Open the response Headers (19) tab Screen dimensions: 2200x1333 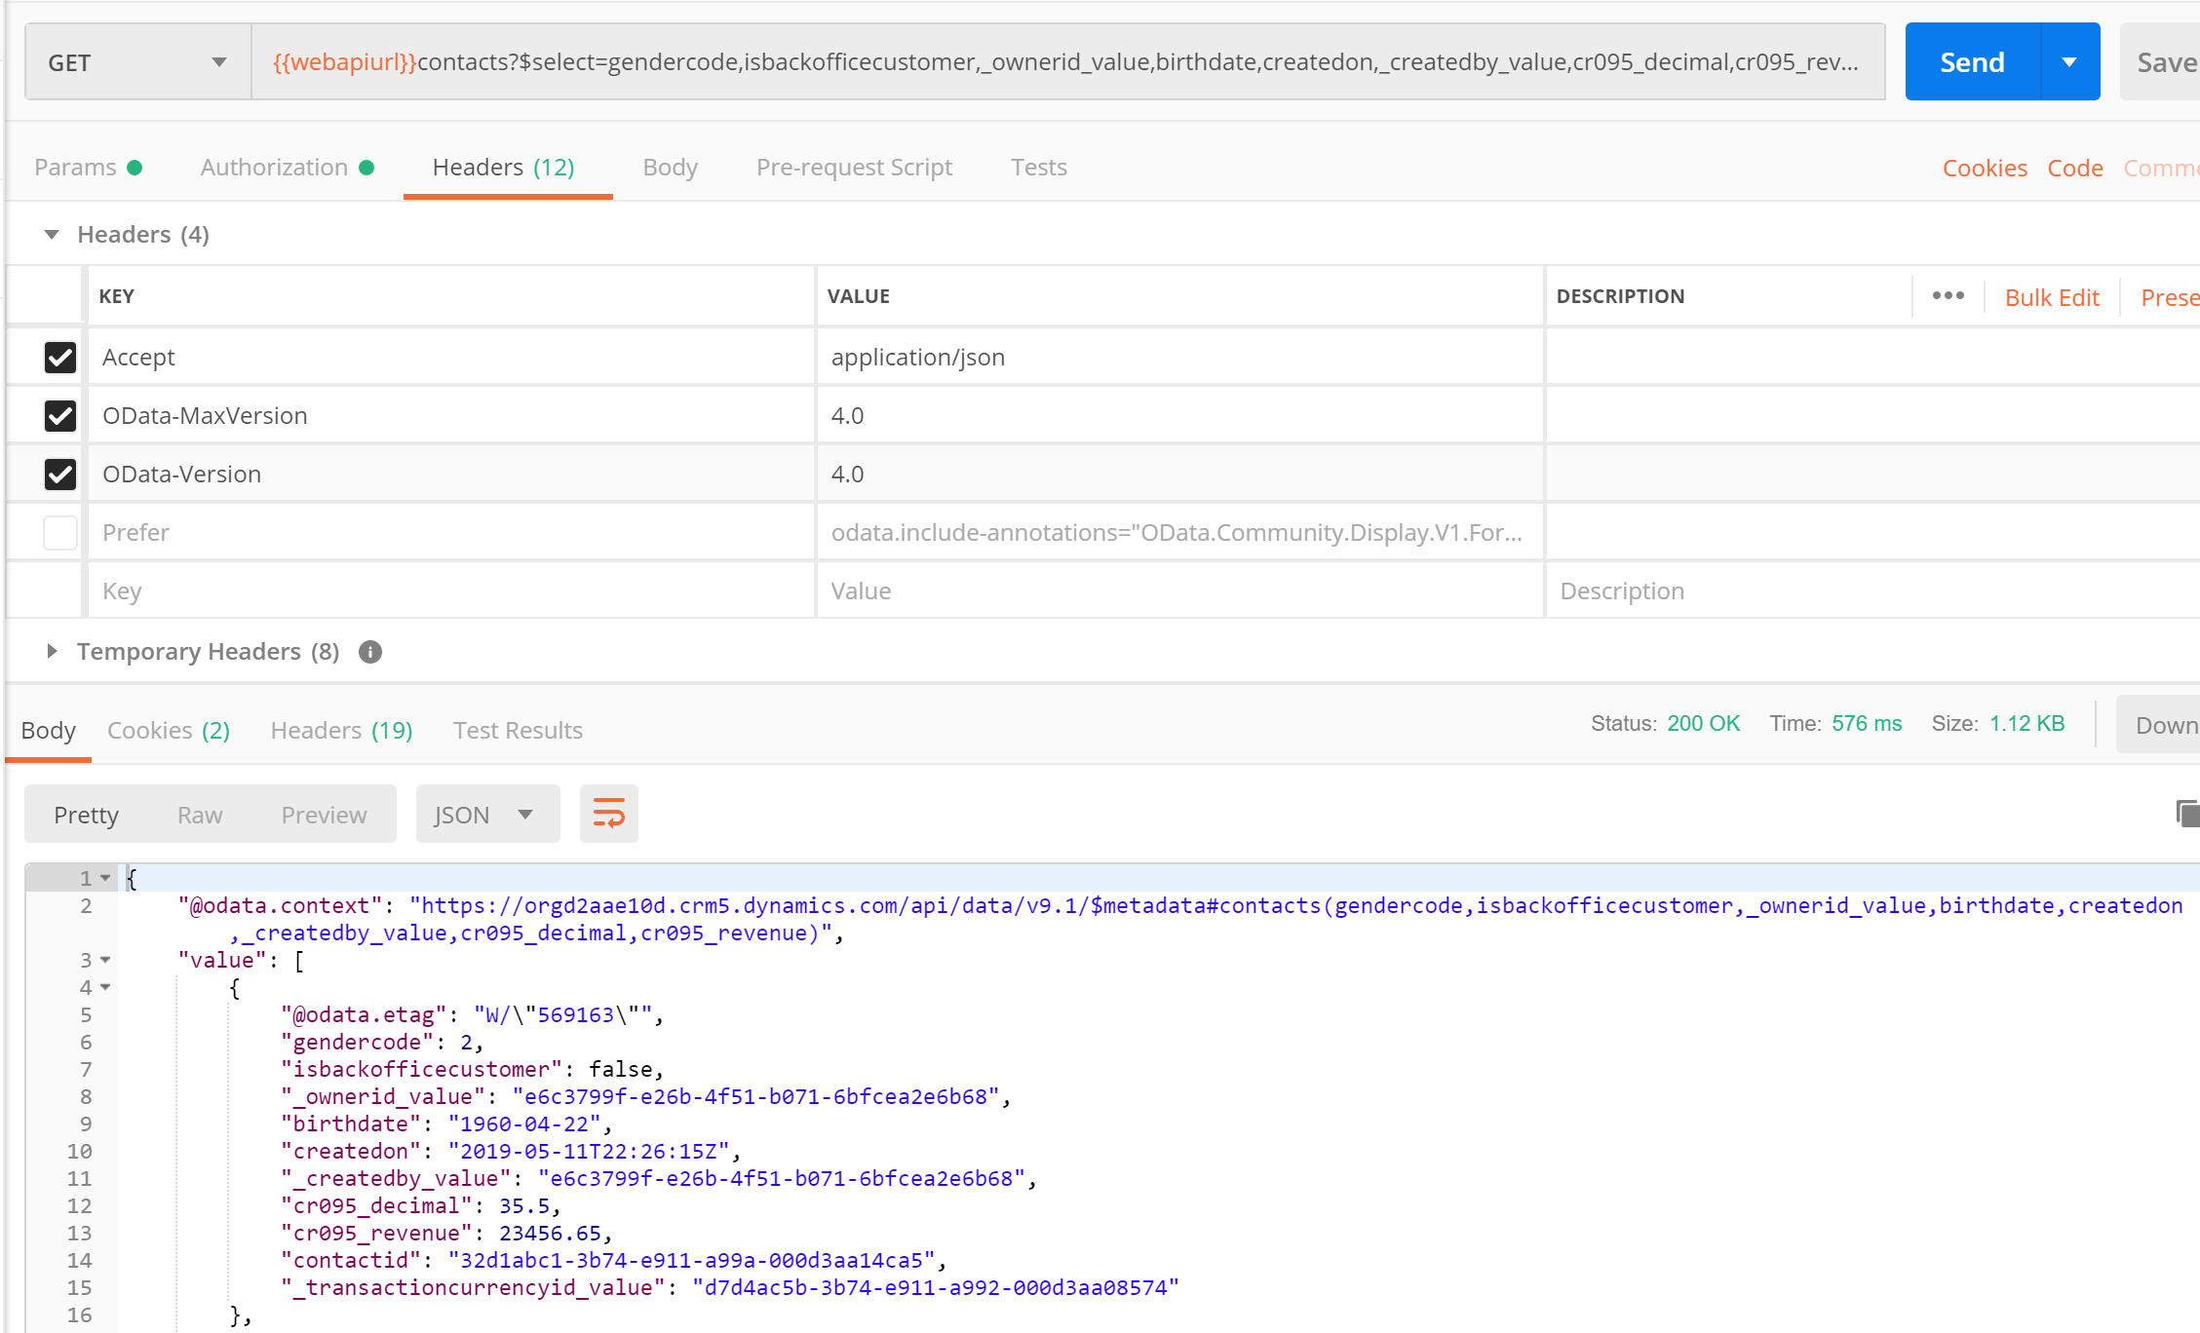point(342,731)
